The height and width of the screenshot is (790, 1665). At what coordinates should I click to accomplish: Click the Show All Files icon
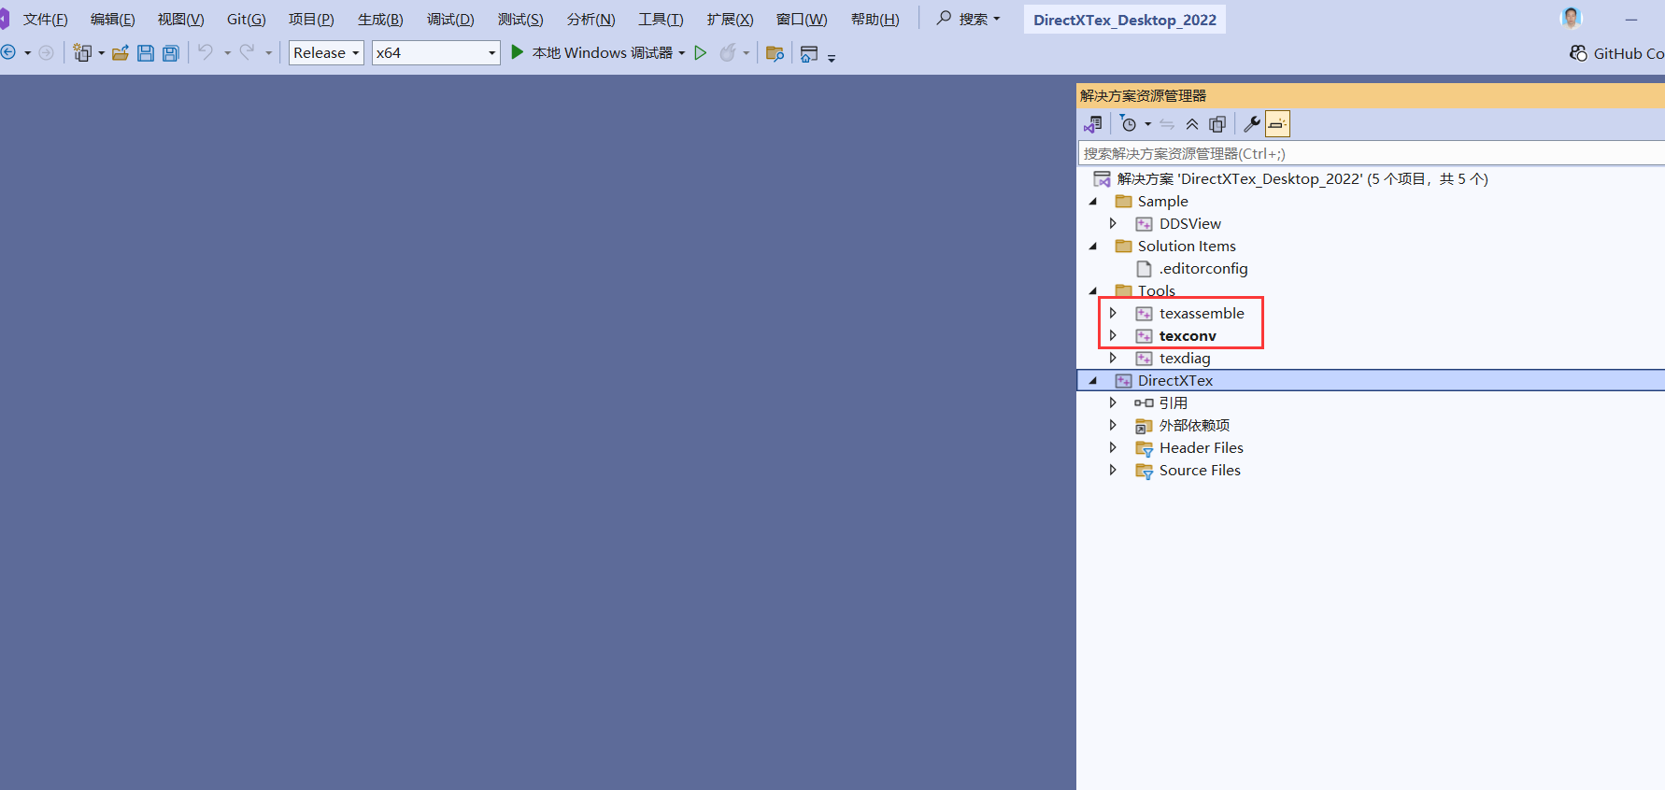point(1217,124)
